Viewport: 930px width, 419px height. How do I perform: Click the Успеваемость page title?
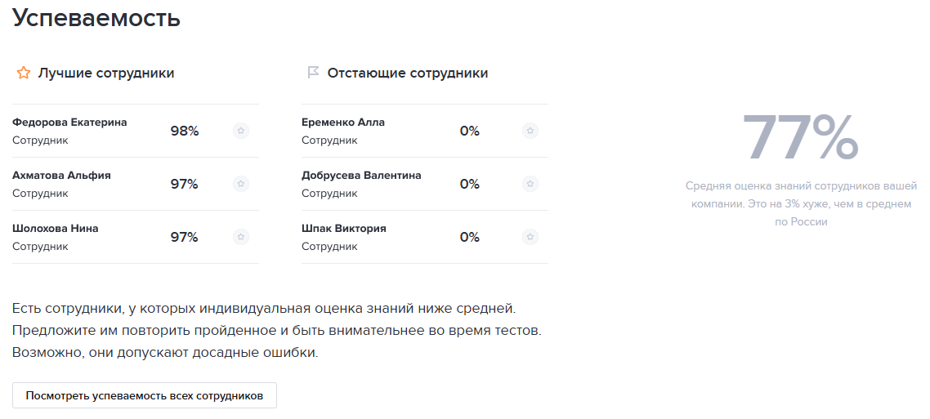coord(96,18)
